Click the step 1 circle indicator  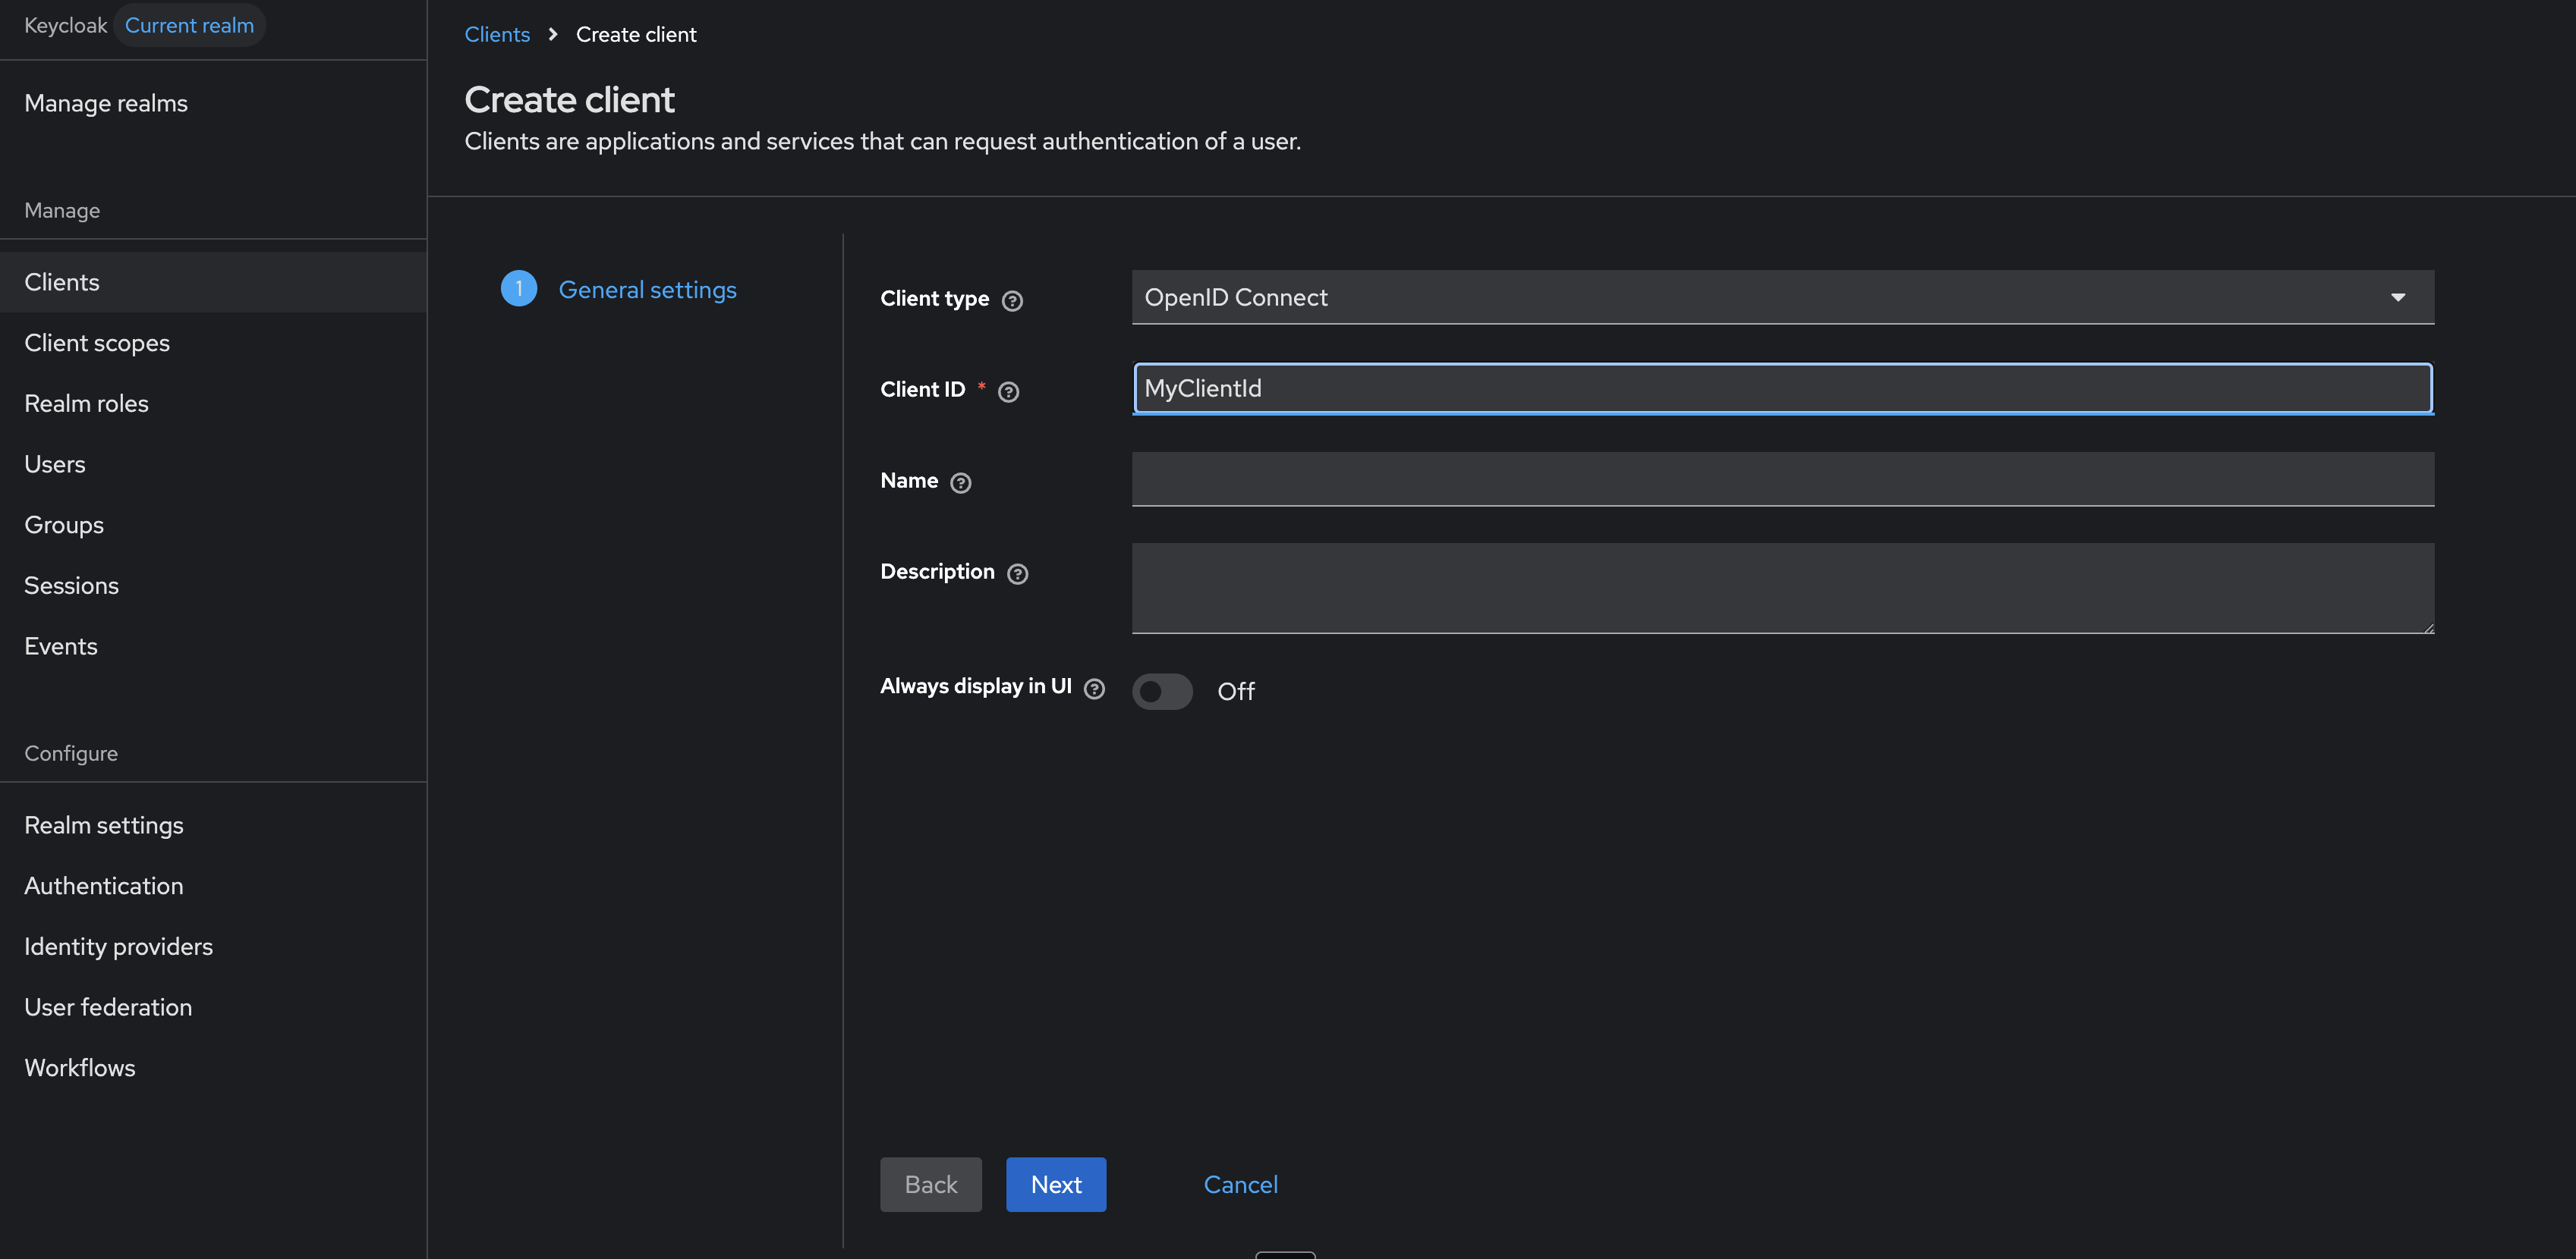point(518,289)
